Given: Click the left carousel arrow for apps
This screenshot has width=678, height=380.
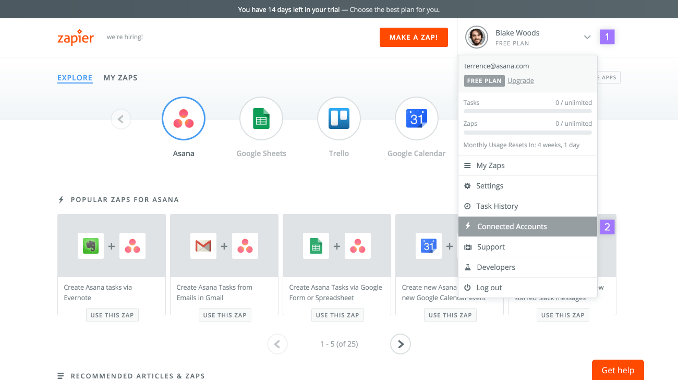Looking at the screenshot, I should 120,118.
